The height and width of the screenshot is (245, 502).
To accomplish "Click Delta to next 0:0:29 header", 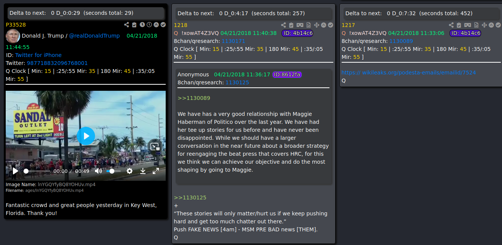I will coord(86,13).
